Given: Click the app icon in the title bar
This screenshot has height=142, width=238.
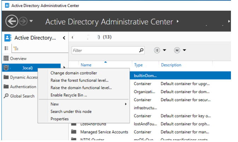Looking at the screenshot, I should tap(7, 5).
